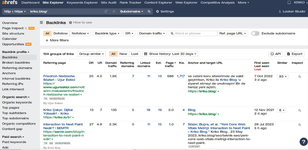Image resolution: width=308 pixels, height=150 pixels.
Task: Click the Export button
Action: 295,54
